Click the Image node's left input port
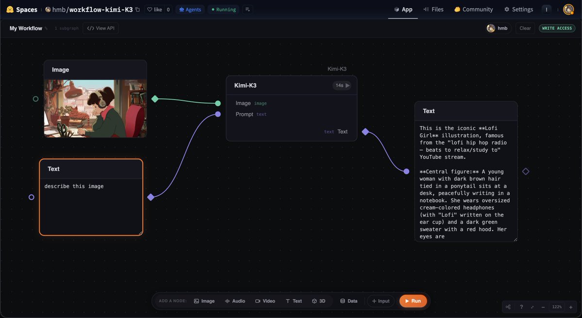The image size is (582, 318). click(35, 99)
